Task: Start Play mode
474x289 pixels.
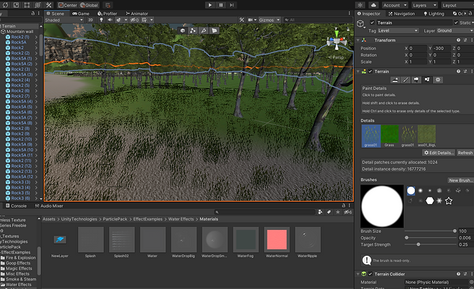Action: 210,5
